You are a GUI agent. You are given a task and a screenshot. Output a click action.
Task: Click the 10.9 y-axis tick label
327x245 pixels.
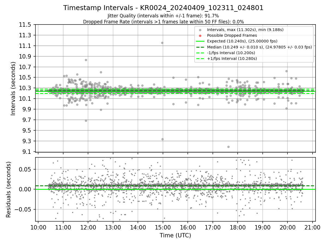[25, 57]
